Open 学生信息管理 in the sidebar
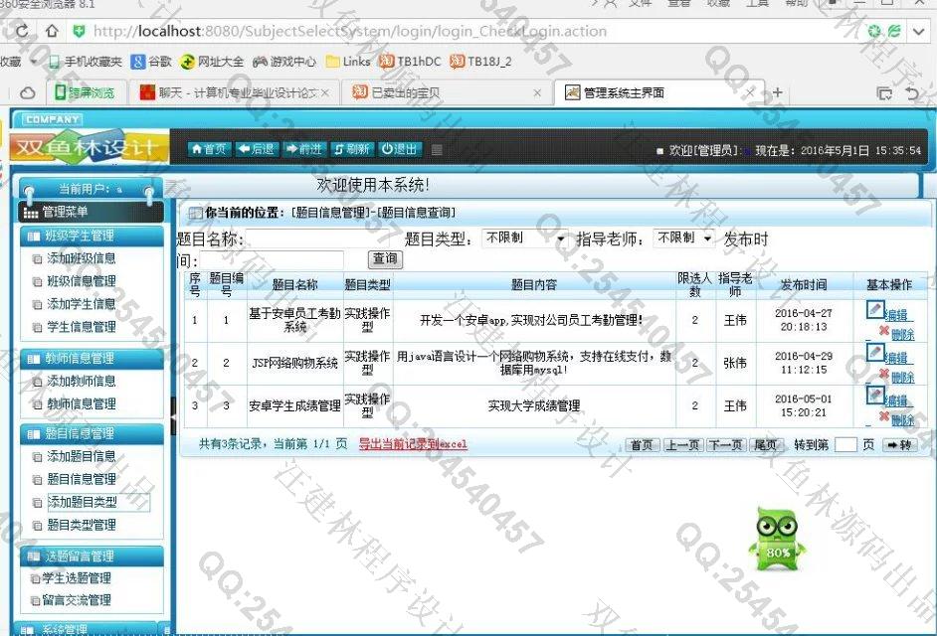Screen dimensions: 937x636 (x=82, y=327)
